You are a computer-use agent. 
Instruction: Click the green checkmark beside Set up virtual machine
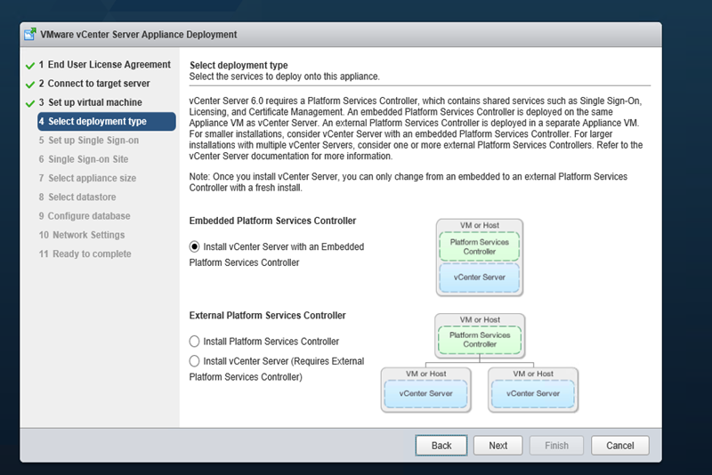tap(30, 104)
